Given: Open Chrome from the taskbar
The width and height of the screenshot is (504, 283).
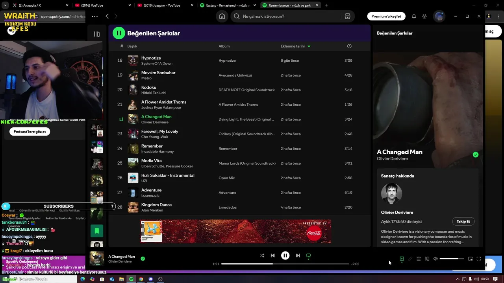Looking at the screenshot, I should 141,279.
